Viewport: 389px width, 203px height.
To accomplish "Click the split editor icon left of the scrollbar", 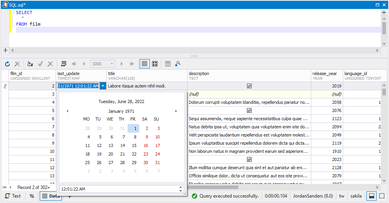I will (5, 50).
